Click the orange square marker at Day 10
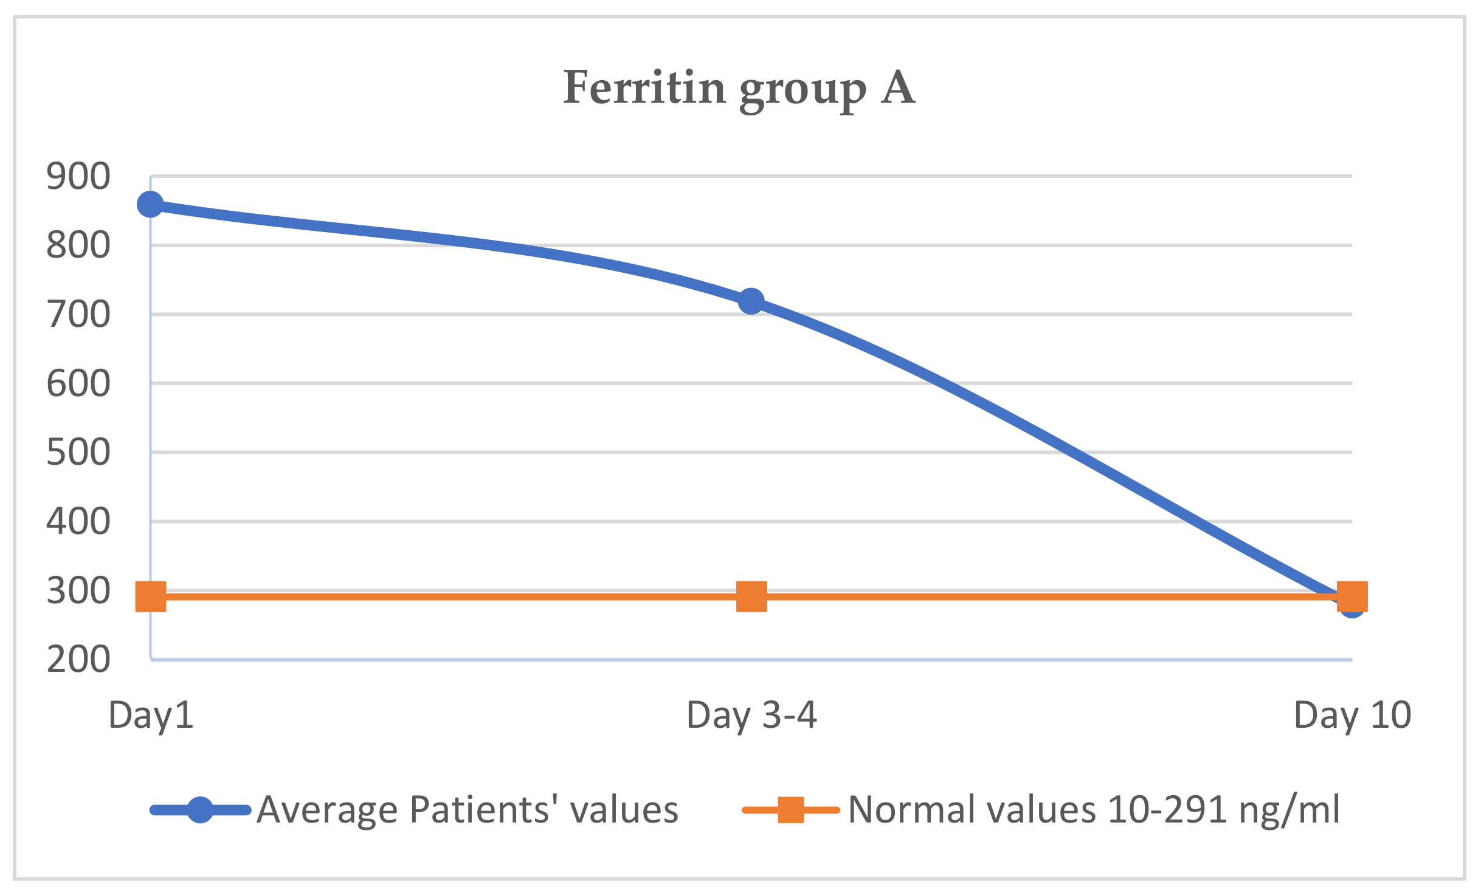Viewport: 1481px width, 893px height. (x=1352, y=596)
